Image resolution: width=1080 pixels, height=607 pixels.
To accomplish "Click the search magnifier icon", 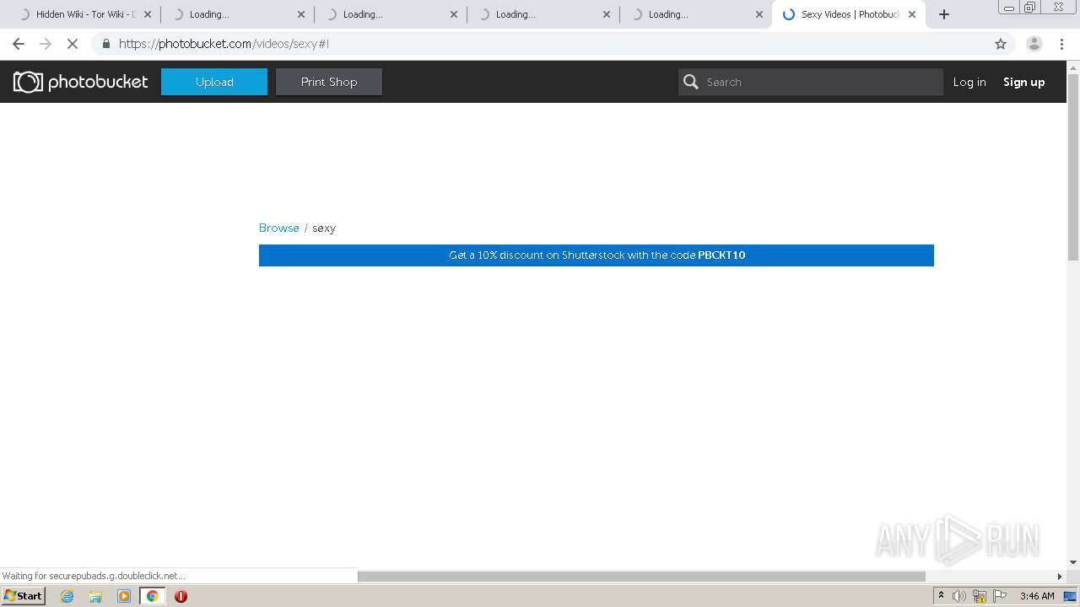I will click(691, 82).
